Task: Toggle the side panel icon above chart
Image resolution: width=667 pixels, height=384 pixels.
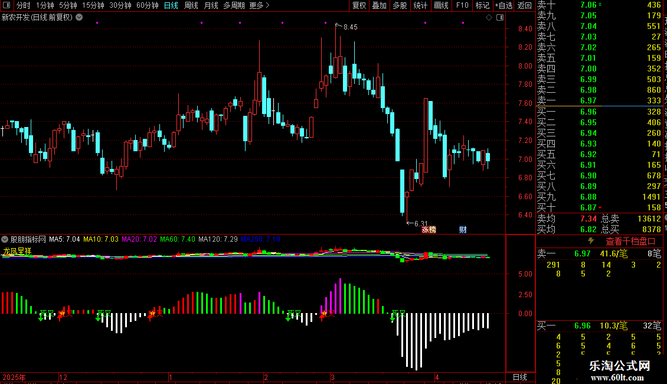Action: click(x=500, y=18)
